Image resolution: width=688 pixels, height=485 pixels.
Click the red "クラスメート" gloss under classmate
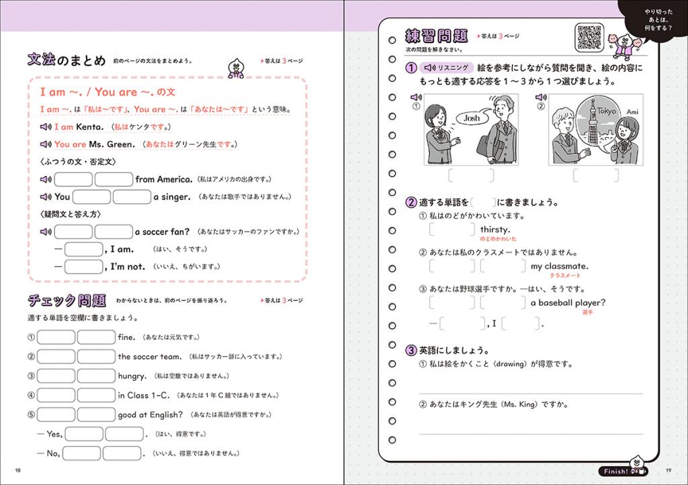[x=564, y=275]
